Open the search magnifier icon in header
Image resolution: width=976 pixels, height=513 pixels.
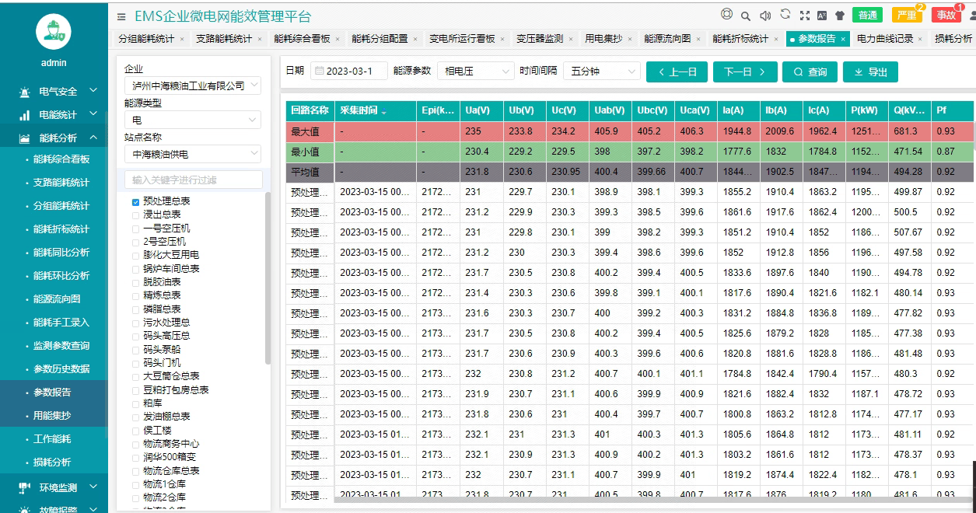point(746,16)
